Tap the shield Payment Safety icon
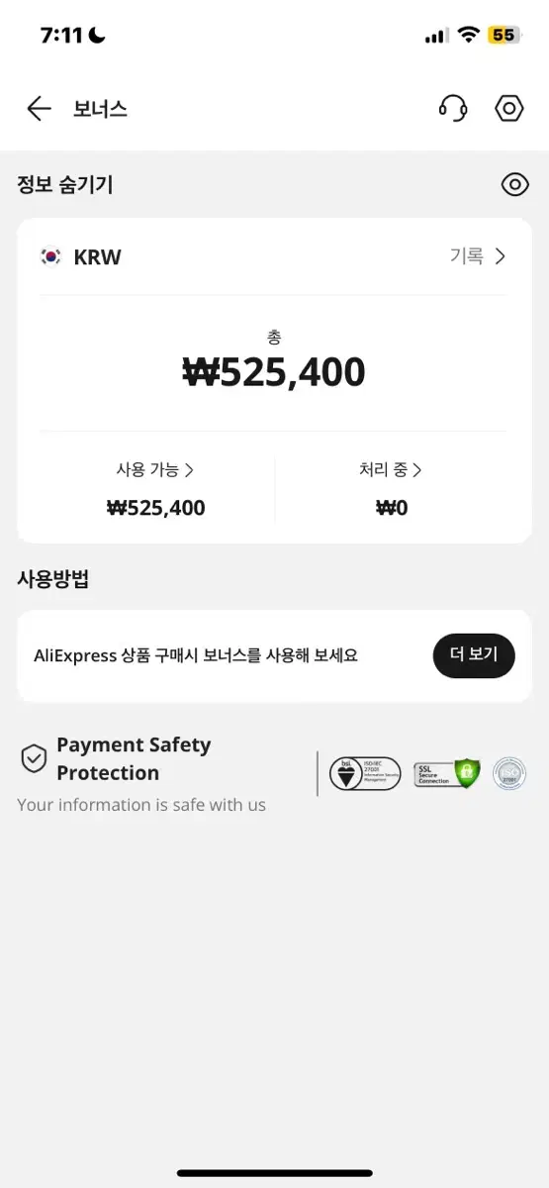549x1188 pixels. coord(34,759)
